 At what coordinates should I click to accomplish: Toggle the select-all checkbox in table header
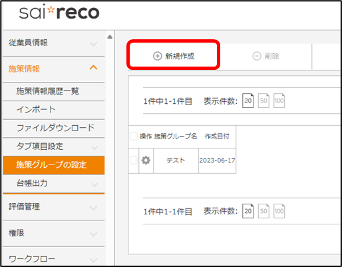tap(134, 136)
